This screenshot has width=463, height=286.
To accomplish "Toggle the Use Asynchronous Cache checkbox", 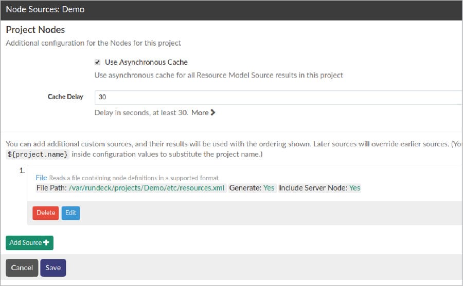I will click(97, 62).
